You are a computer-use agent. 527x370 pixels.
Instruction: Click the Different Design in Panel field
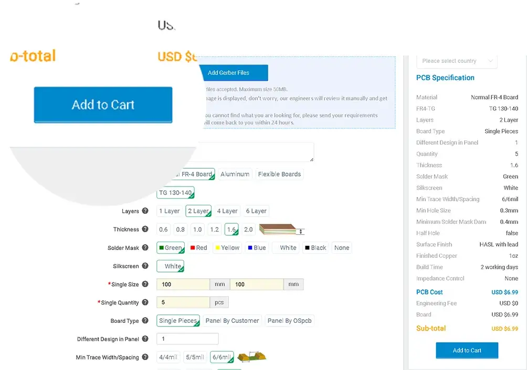click(x=187, y=339)
